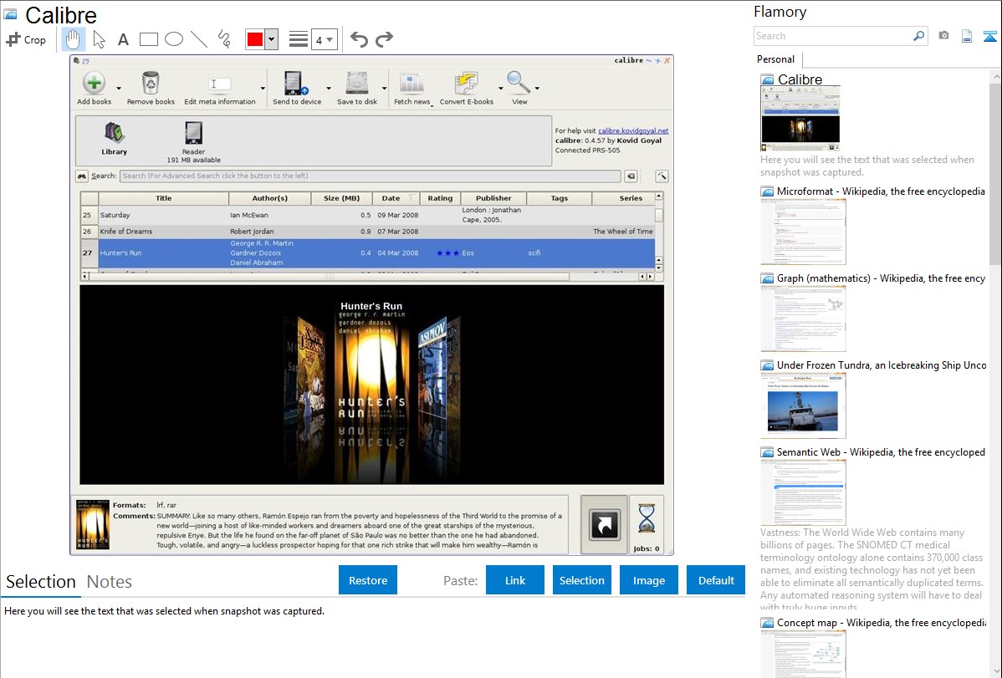This screenshot has width=1002, height=678.
Task: Select the arrow pointer tool
Action: [99, 39]
